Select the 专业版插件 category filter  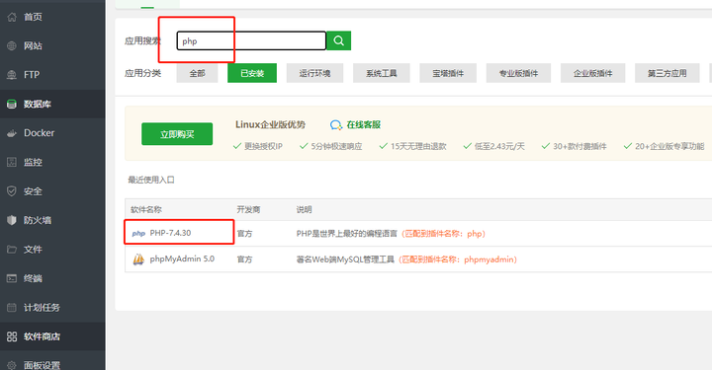pos(518,73)
